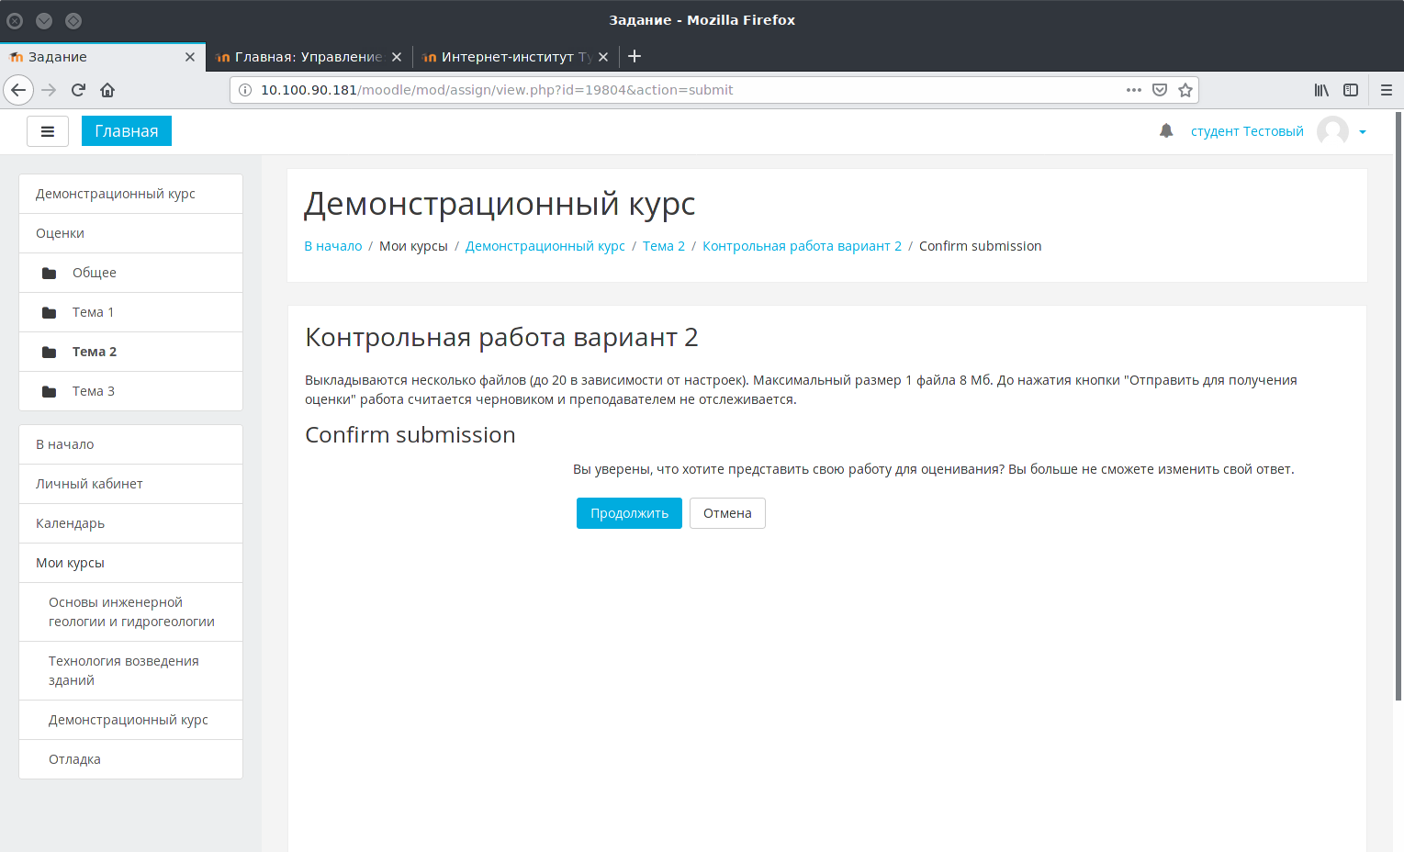This screenshot has height=852, width=1404.
Task: Click the browser Back arrow button
Action: 18,90
